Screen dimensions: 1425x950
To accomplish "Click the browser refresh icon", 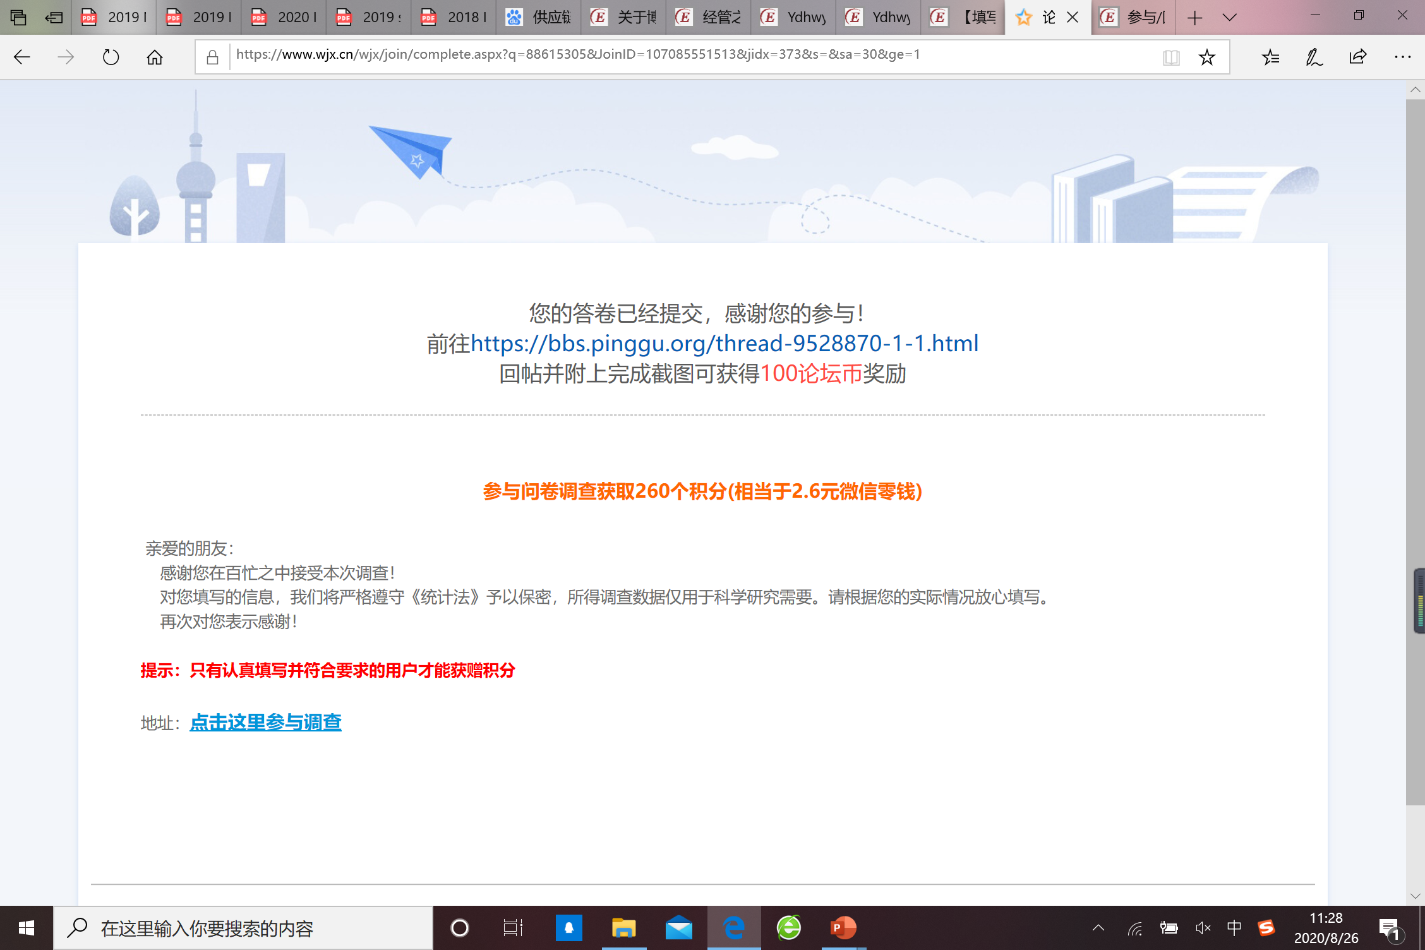I will pos(111,57).
